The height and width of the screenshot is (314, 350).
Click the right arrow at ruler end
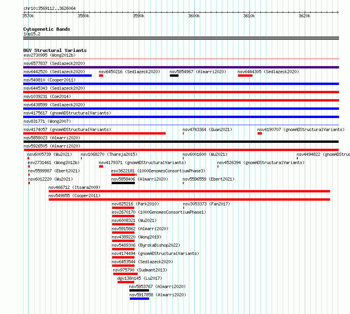[338, 12]
